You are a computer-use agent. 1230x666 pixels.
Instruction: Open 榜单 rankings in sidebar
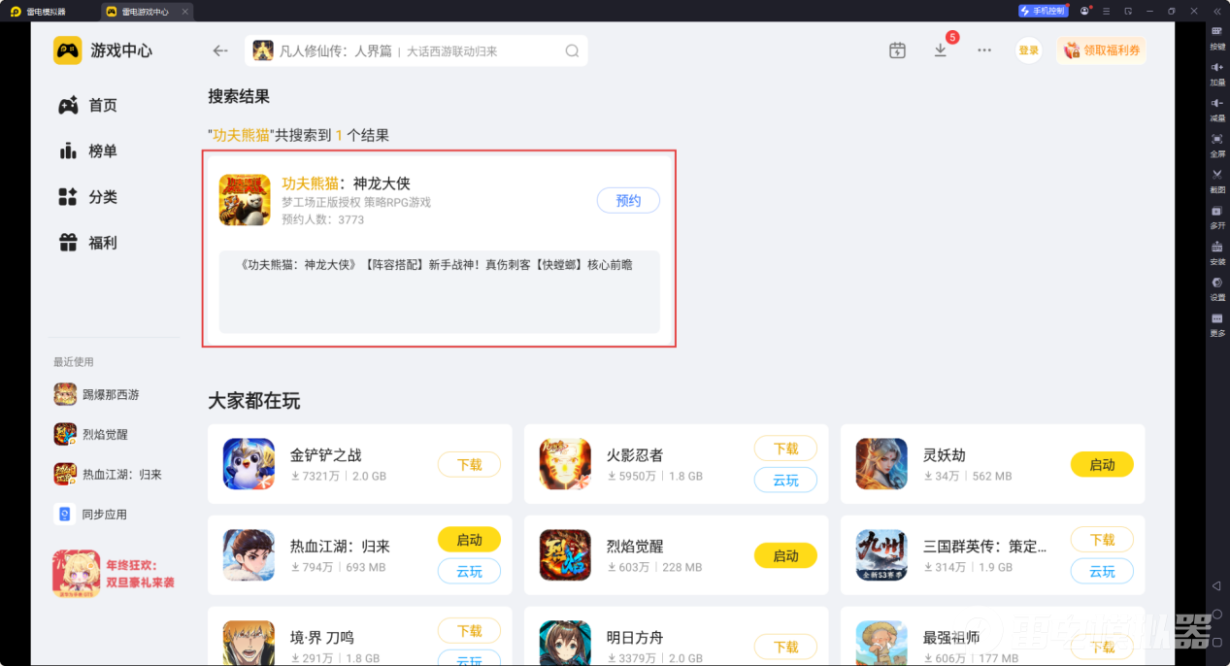click(x=88, y=151)
